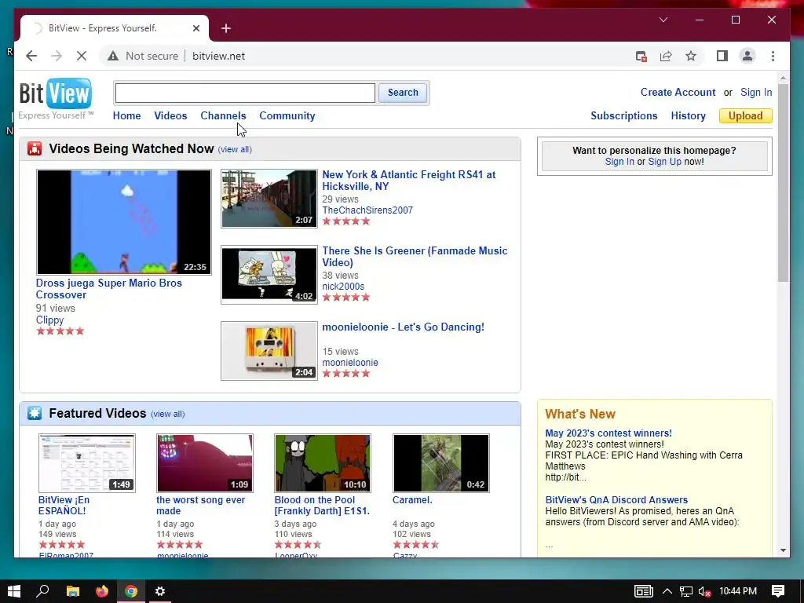804x603 pixels.
Task: Toggle the Chrome side panel
Action: pos(722,56)
